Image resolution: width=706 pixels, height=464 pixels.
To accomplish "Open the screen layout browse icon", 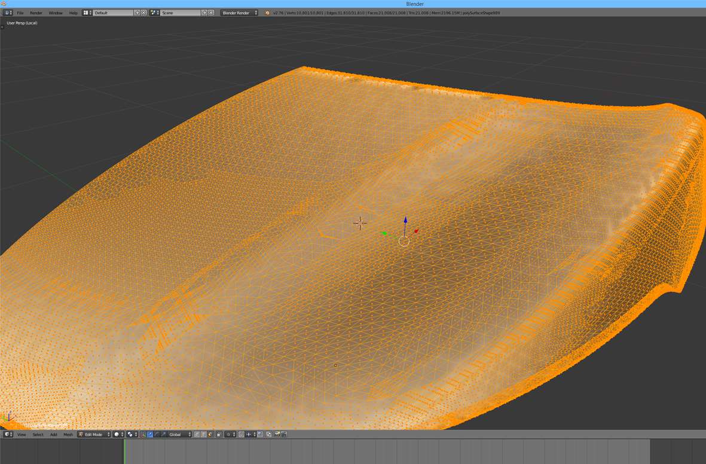I will 87,13.
